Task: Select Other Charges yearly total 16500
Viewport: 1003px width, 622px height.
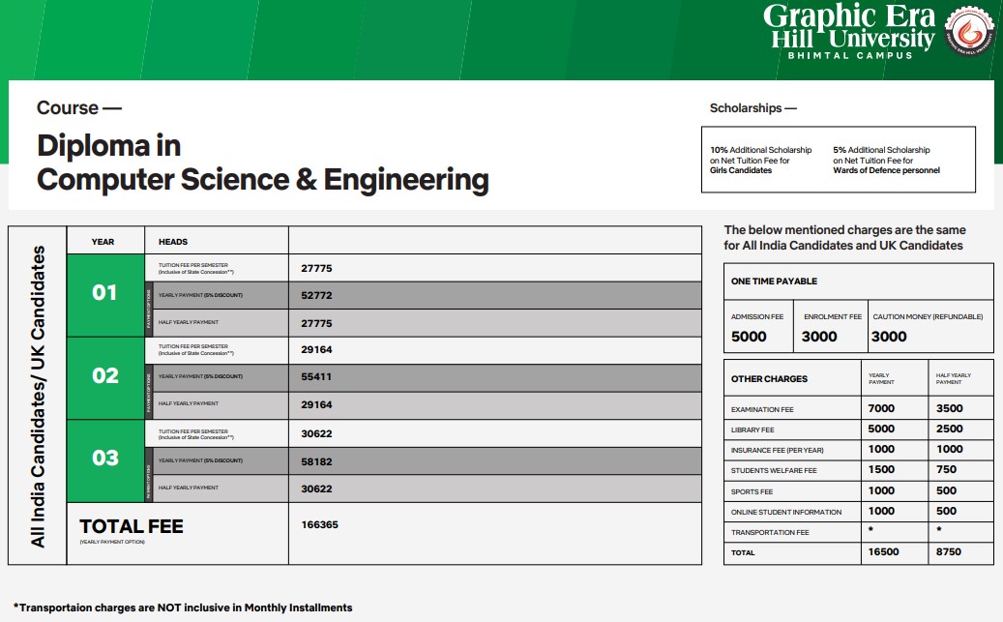Action: coord(883,551)
